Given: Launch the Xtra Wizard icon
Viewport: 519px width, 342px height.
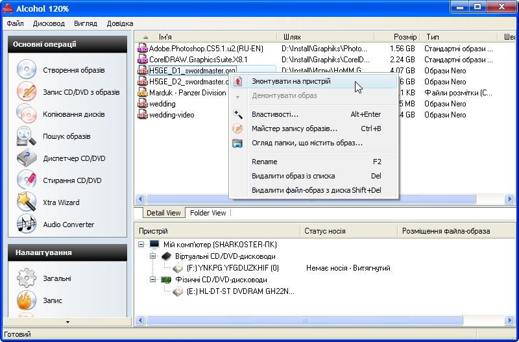Looking at the screenshot, I should [x=27, y=202].
